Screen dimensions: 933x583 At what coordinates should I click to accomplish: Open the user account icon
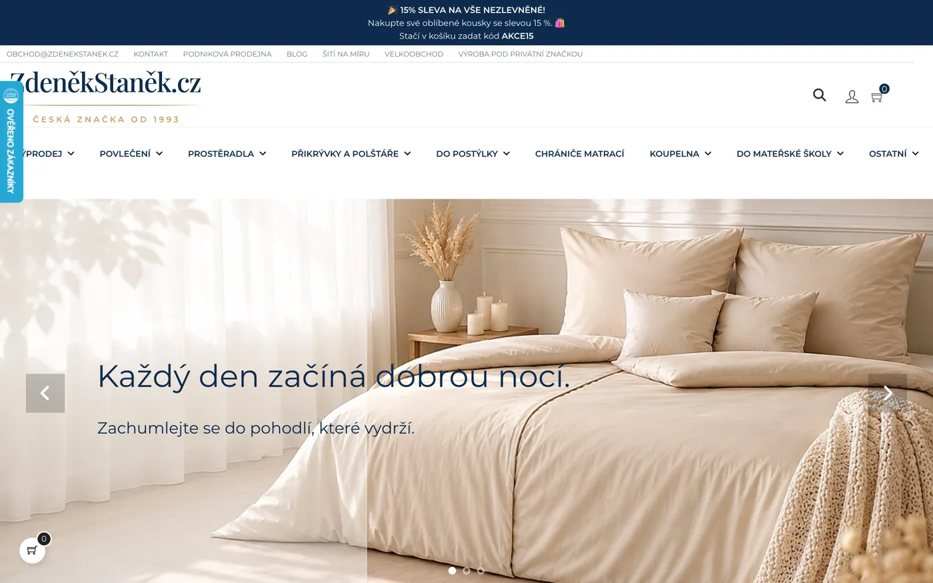[852, 97]
